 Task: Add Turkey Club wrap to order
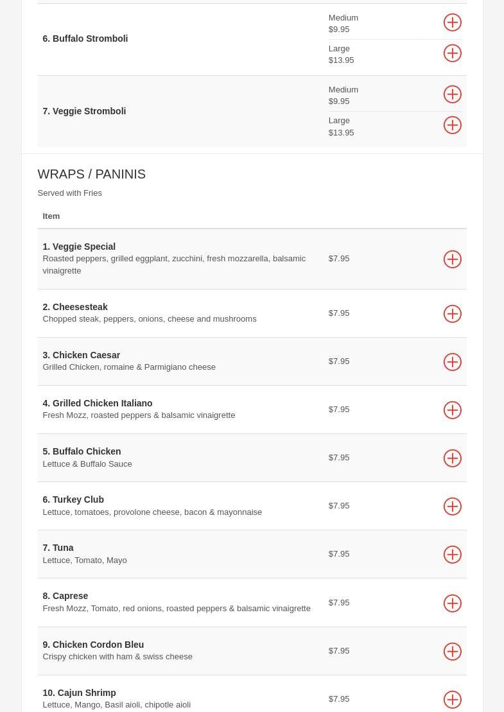452,507
